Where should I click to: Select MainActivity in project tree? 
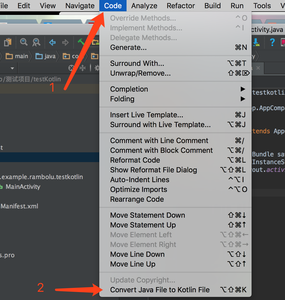(x=23, y=187)
